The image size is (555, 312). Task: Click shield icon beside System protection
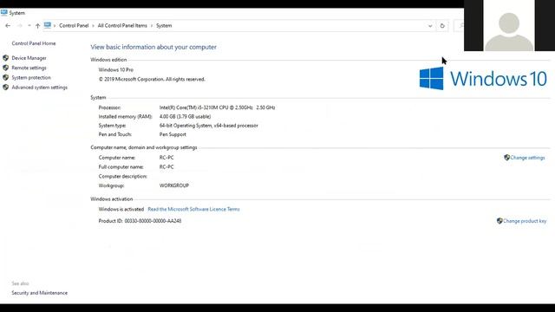(x=6, y=77)
